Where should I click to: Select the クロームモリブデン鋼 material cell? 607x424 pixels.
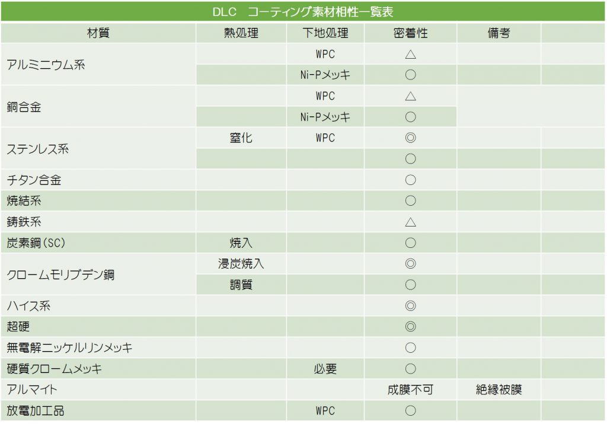click(98, 275)
